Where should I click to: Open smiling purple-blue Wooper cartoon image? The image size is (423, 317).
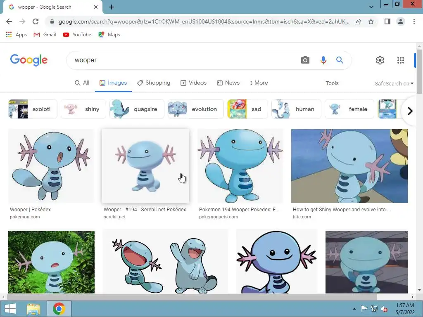point(276,262)
